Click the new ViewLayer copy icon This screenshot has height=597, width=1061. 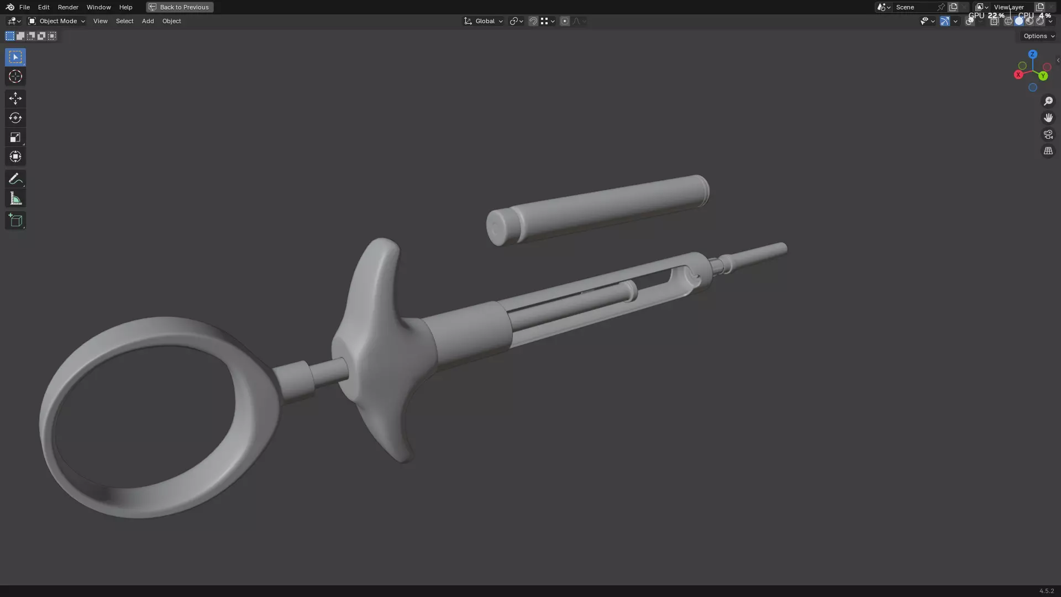(1039, 7)
